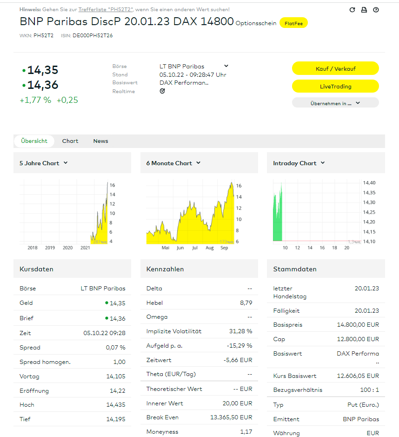Open the green intraday chart thumbnail

317,212
